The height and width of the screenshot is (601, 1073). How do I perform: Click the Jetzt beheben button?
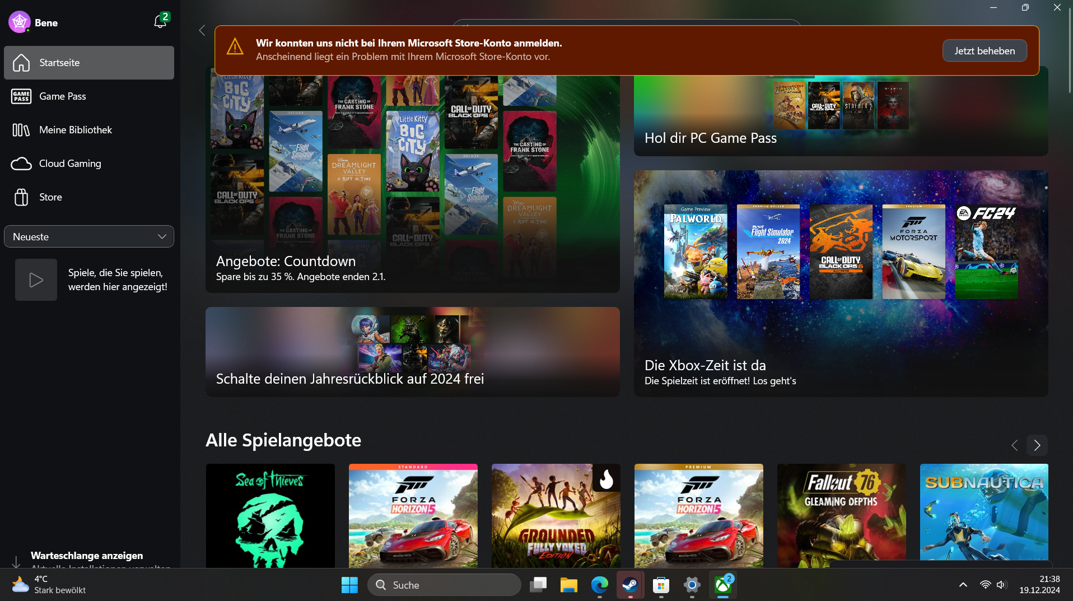(x=985, y=50)
